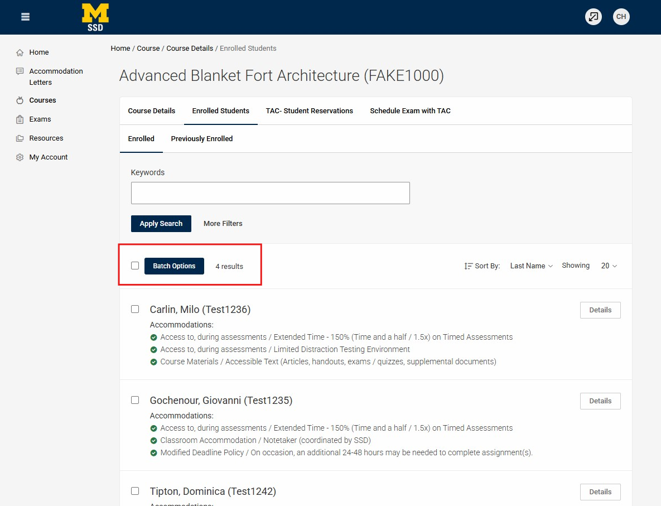Click green check beside Gochenour's Extended Time
This screenshot has height=506, width=661.
click(153, 428)
